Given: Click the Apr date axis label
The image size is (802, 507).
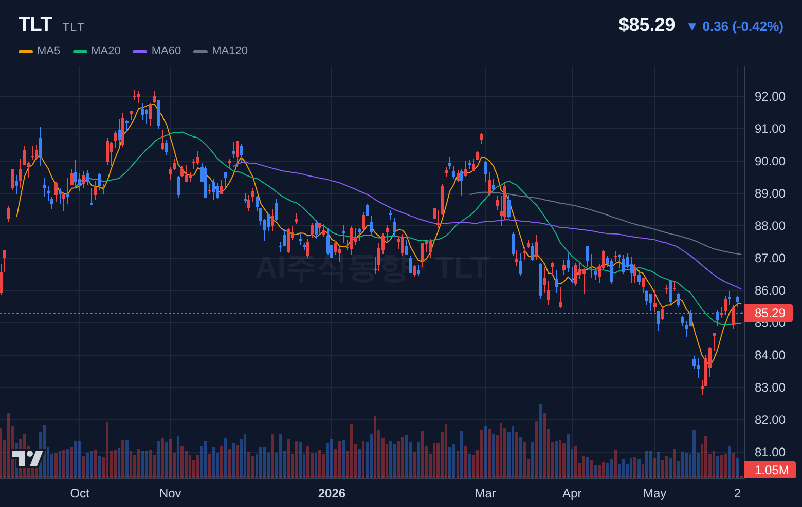Looking at the screenshot, I should tap(572, 493).
